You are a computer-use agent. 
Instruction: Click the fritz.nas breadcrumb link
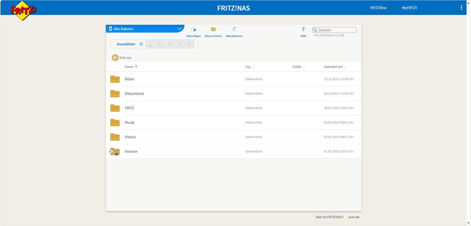[x=125, y=58]
